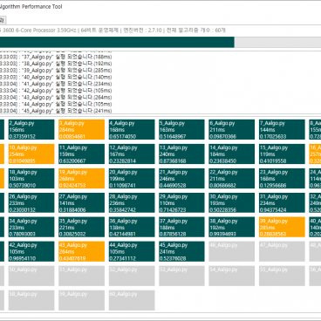The height and width of the screenshot is (321, 321).
Task: Select the 34_Aalgo.py tile
Action: point(31,227)
